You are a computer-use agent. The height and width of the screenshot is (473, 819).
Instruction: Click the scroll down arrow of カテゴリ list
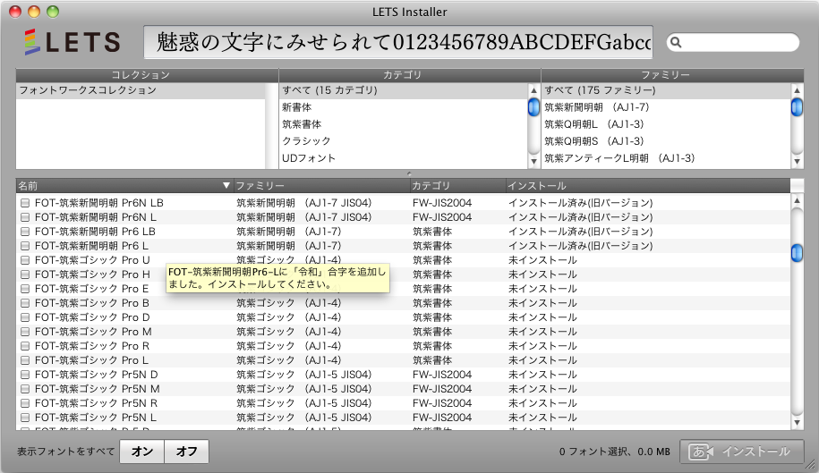(533, 161)
